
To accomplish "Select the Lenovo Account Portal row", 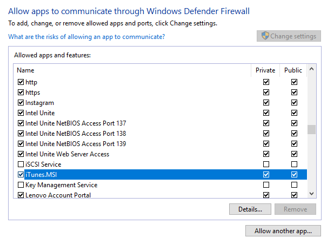I will [x=58, y=195].
